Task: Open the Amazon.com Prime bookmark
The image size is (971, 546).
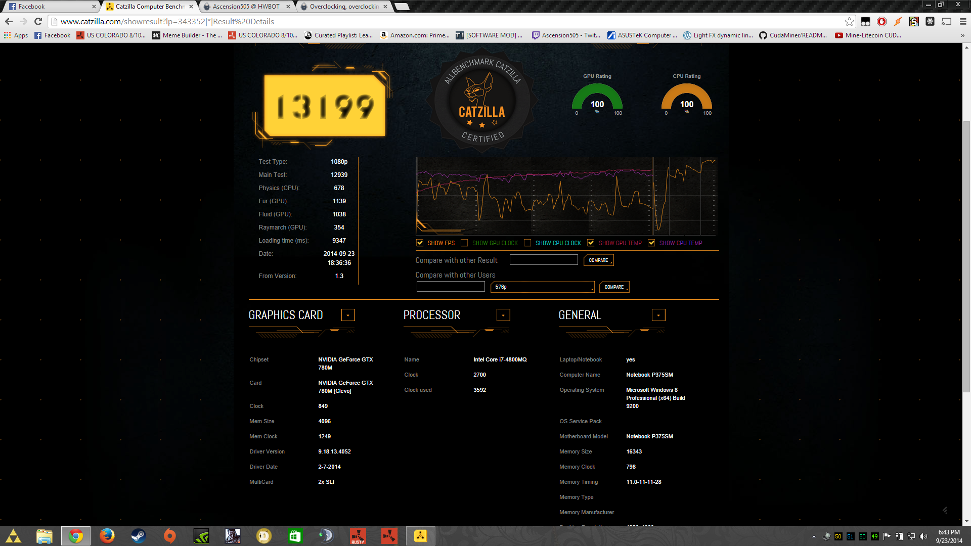Action: [415, 35]
